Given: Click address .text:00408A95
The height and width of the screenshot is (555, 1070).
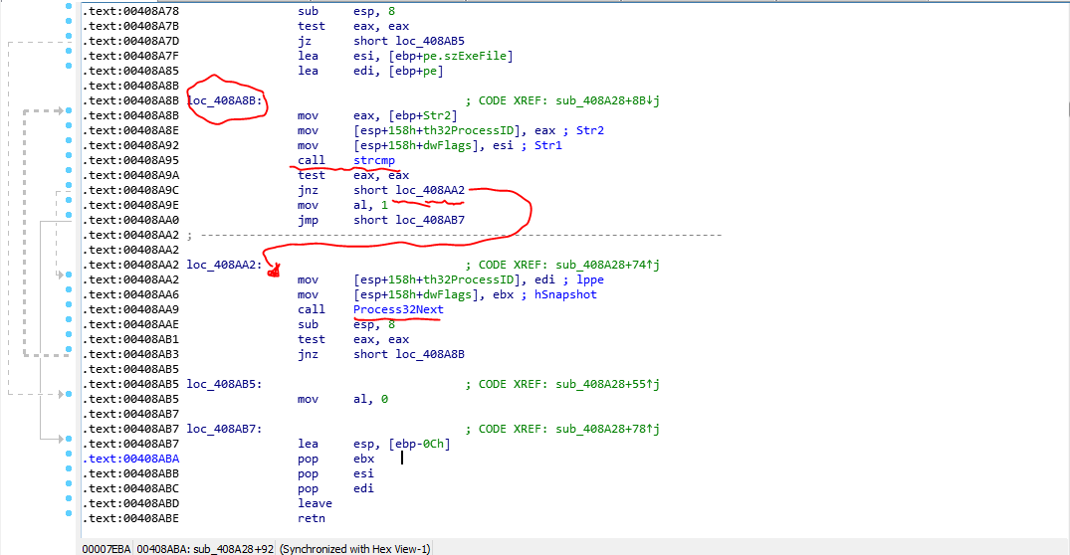Looking at the screenshot, I should (130, 160).
